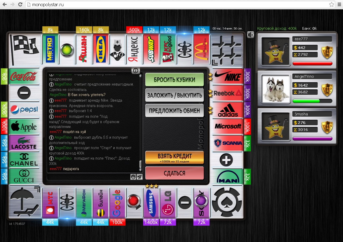The width and height of the screenshot is (343, 242).
Task: Select the Coca-Cola property cell
Action: 24,77
